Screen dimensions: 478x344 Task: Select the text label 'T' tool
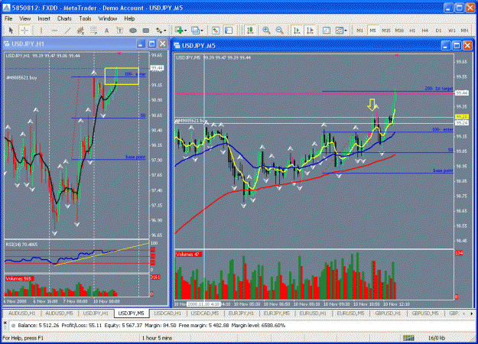pyautogui.click(x=119, y=30)
